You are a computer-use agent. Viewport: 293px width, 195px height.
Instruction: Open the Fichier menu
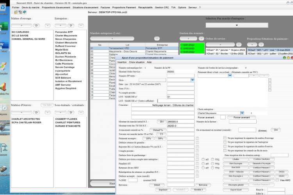[x=16, y=7]
